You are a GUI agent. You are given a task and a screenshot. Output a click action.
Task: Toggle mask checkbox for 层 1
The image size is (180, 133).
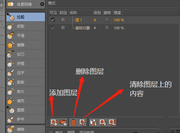click(x=107, y=20)
